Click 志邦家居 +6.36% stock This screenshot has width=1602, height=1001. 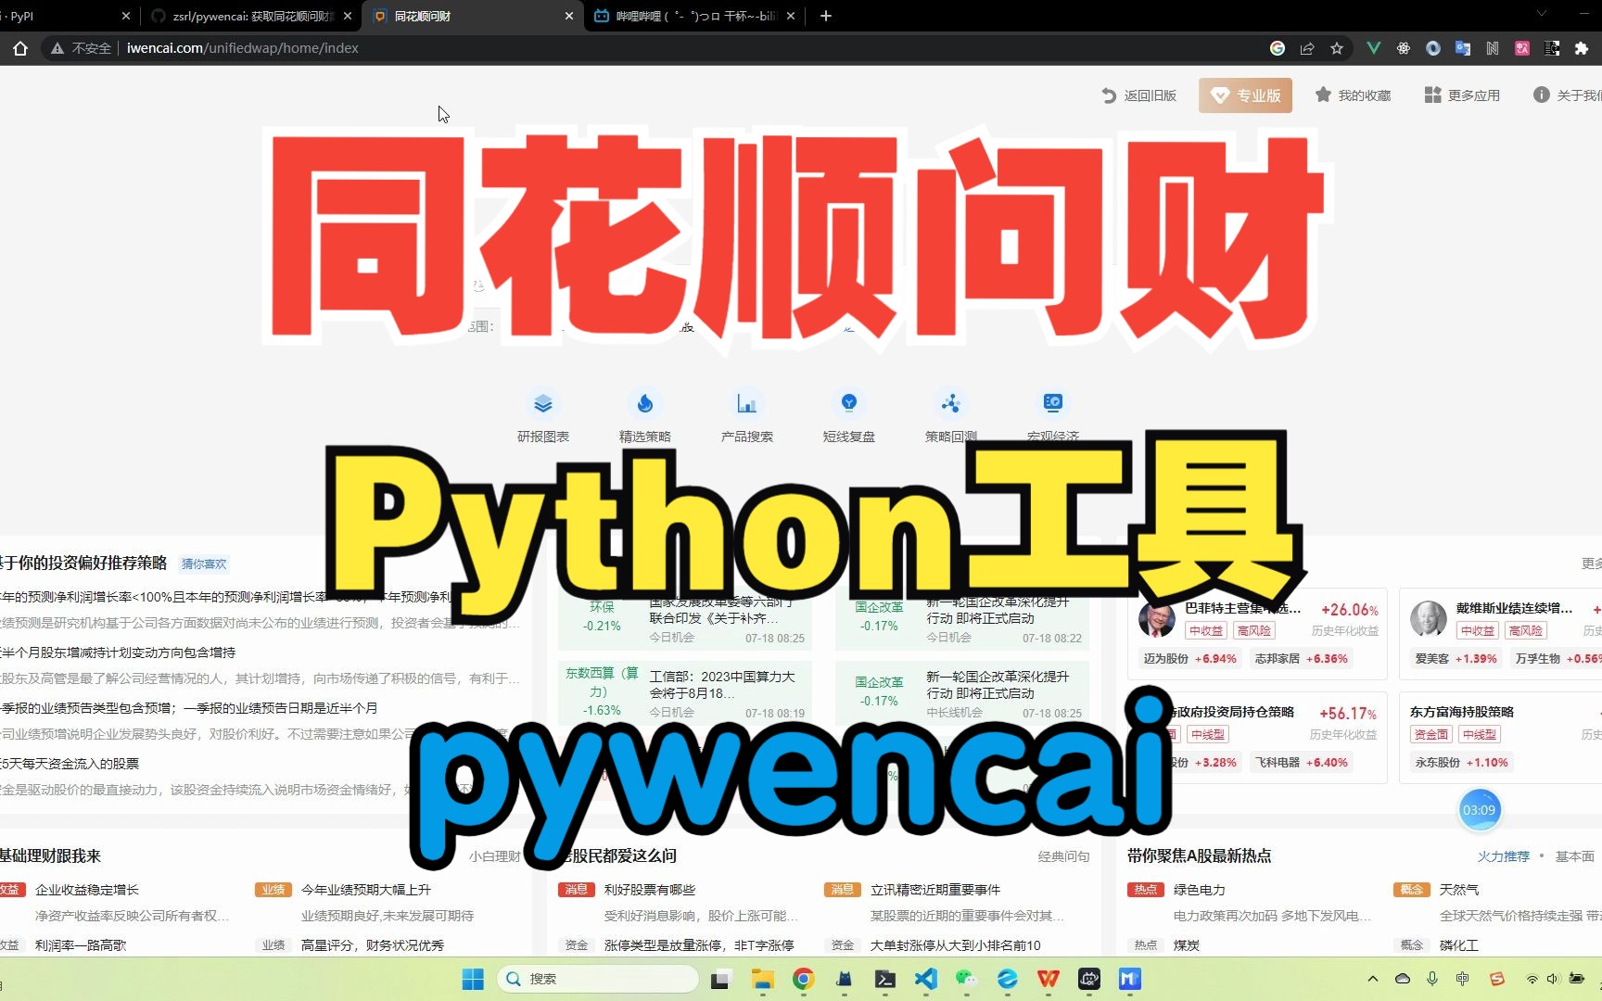tap(1302, 659)
